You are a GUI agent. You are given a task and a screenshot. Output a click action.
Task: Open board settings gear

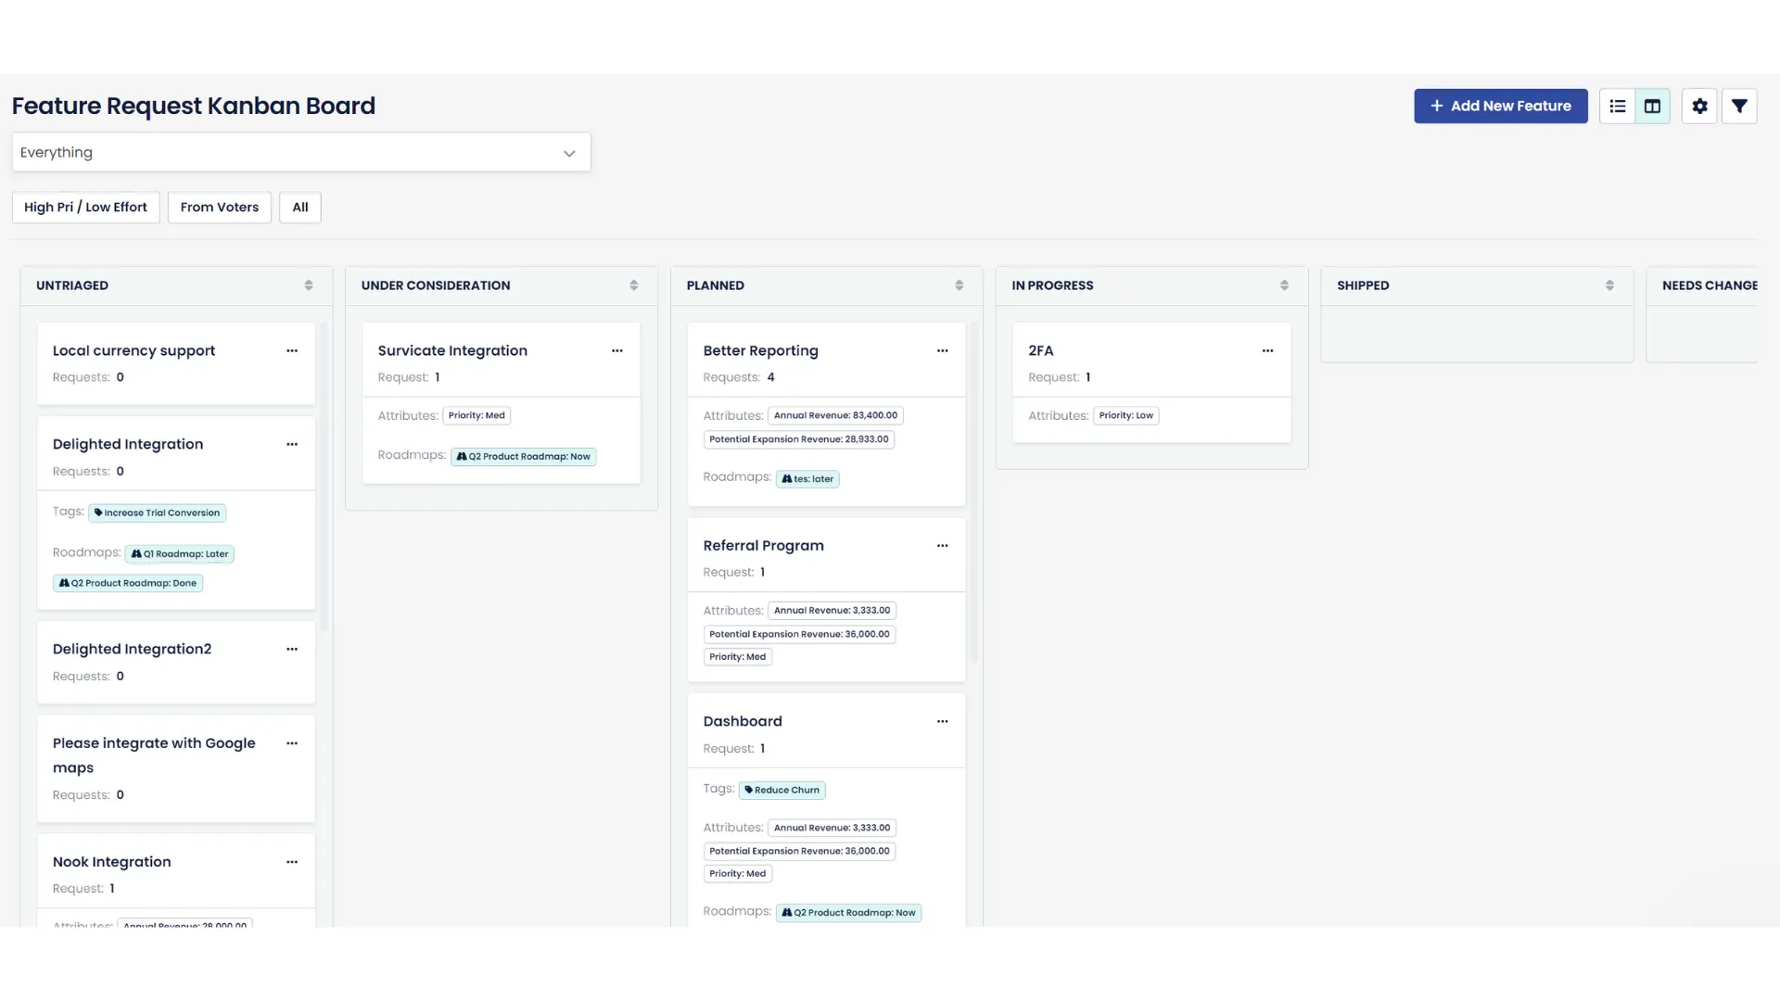click(x=1699, y=107)
